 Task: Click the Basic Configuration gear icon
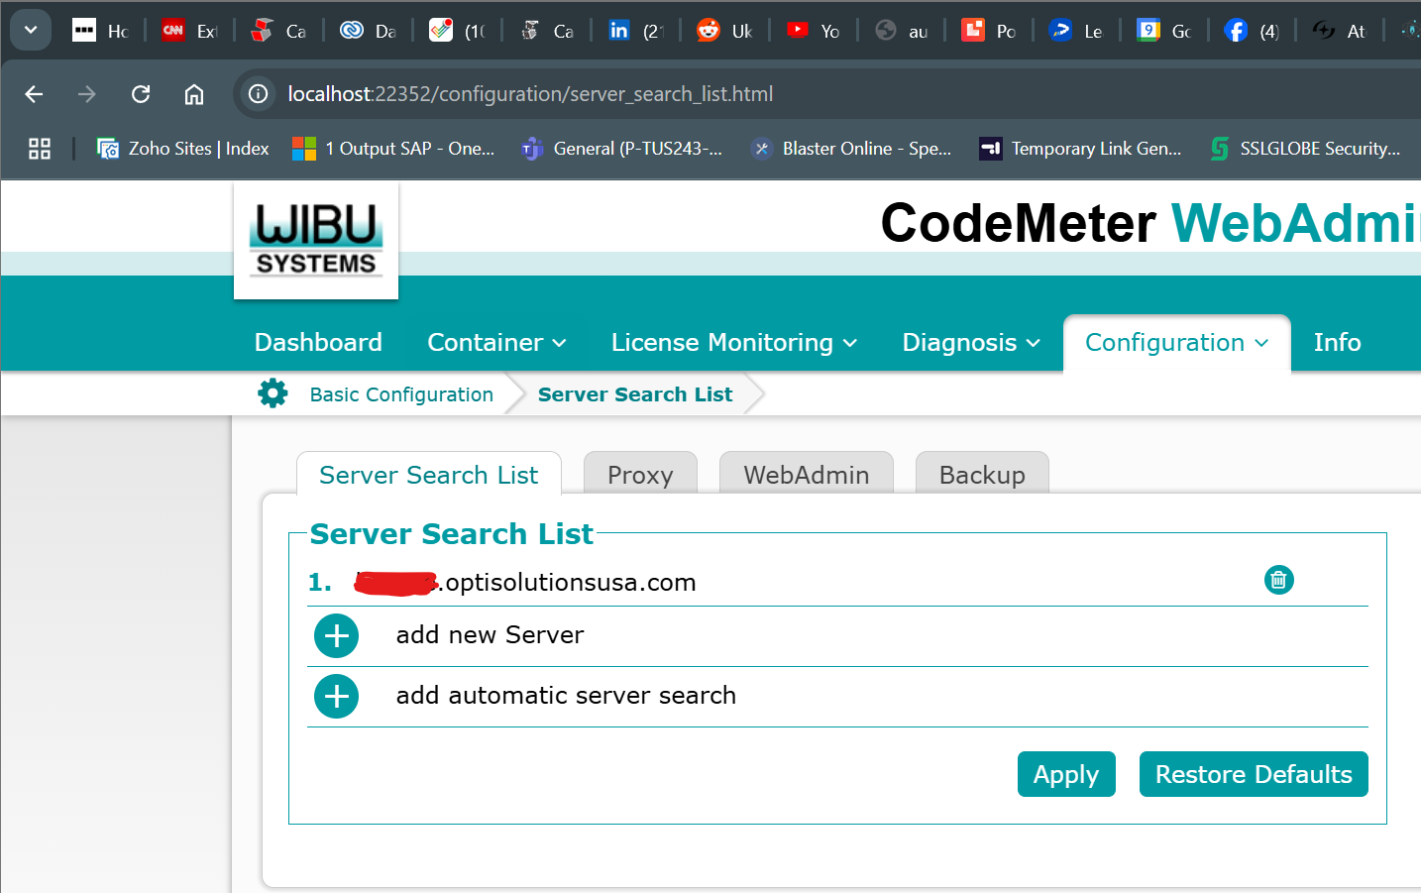[x=273, y=393]
